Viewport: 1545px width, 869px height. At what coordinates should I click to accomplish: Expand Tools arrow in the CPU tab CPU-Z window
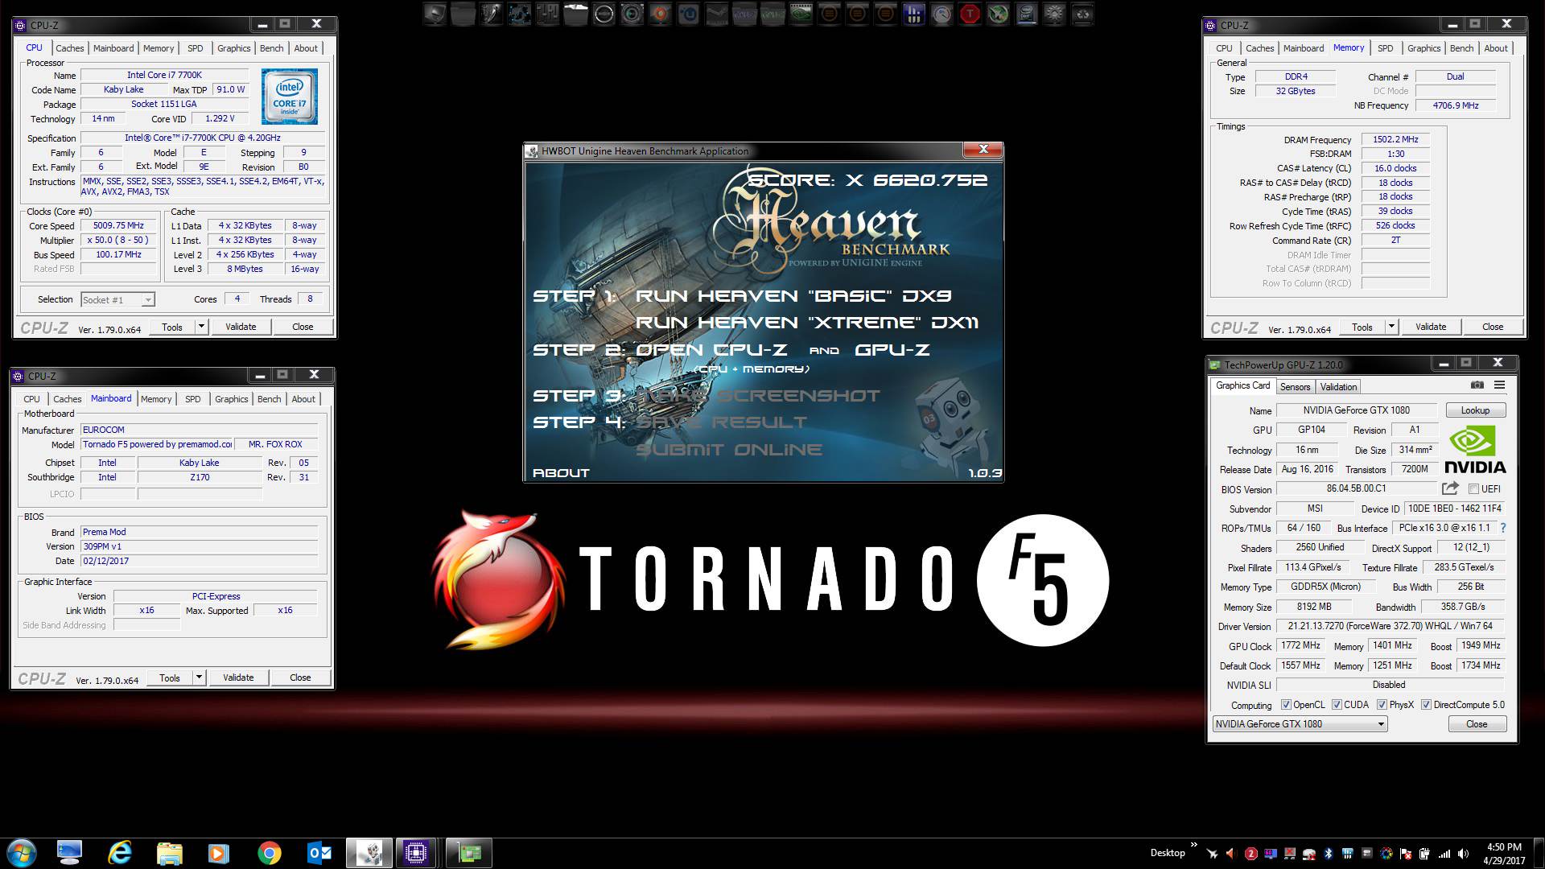pyautogui.click(x=201, y=327)
